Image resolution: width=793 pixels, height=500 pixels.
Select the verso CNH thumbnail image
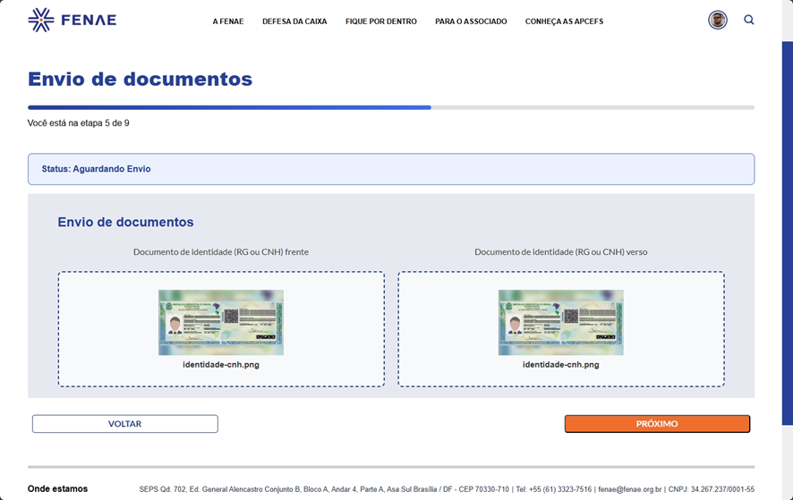560,322
